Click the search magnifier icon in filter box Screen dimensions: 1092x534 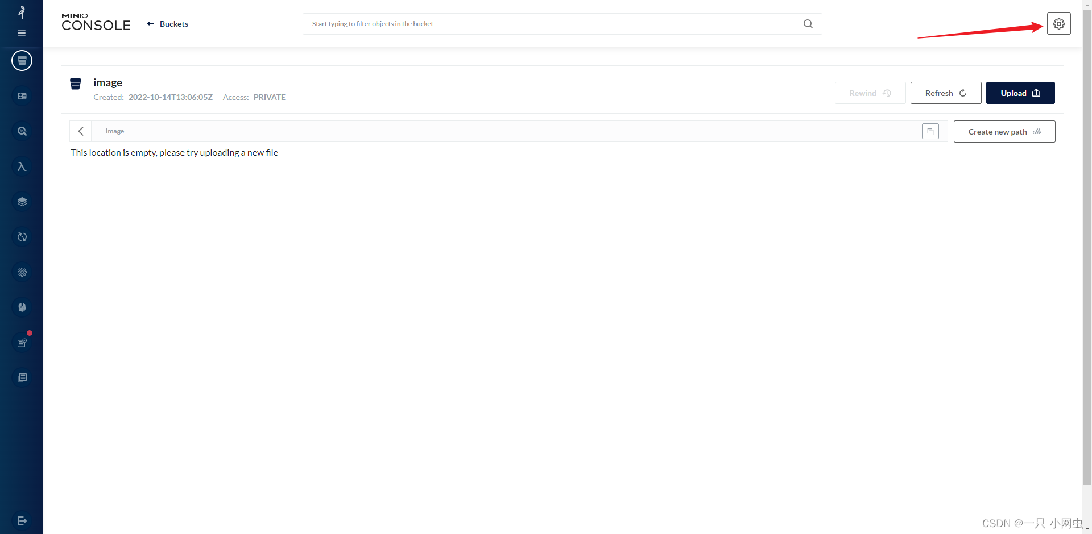point(808,24)
